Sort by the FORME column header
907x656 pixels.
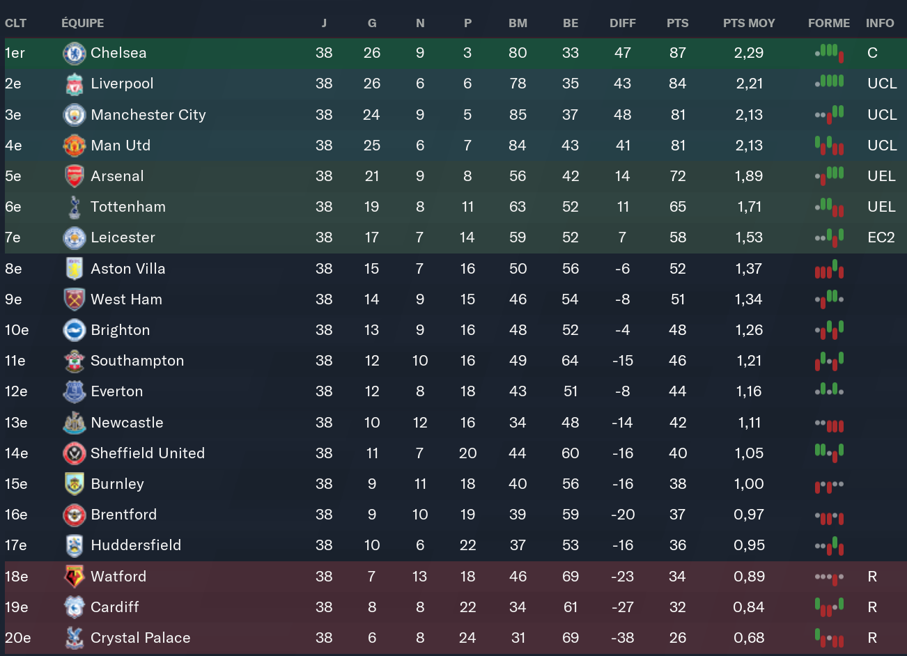pyautogui.click(x=828, y=23)
